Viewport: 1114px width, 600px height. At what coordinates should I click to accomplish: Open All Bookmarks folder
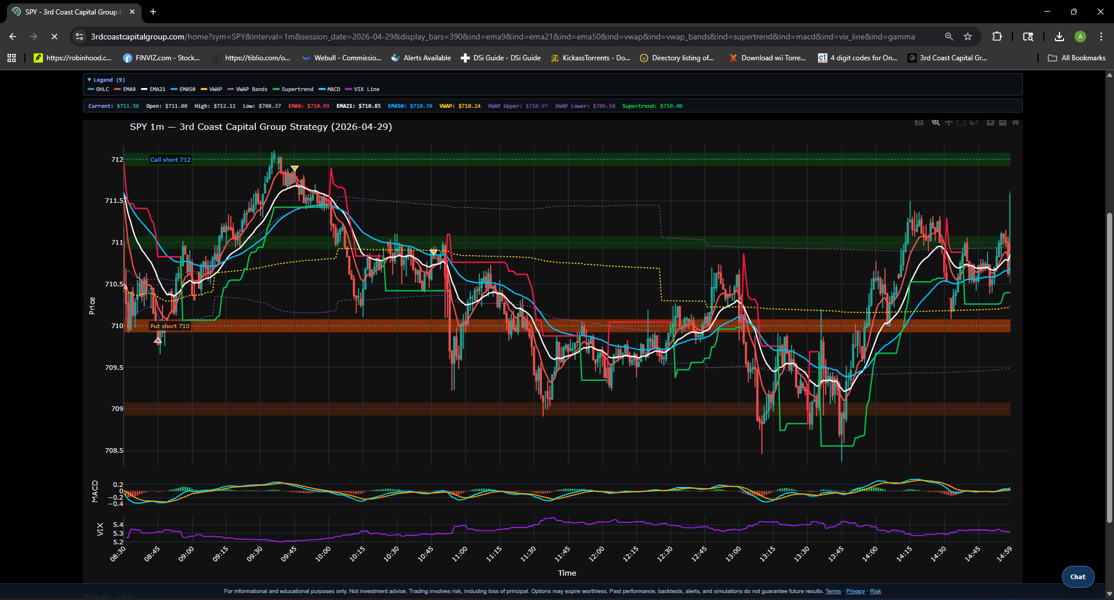point(1077,58)
